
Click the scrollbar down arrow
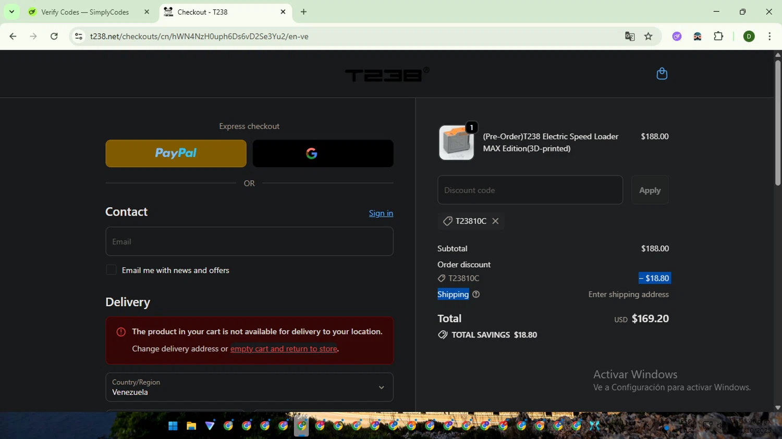tap(777, 408)
